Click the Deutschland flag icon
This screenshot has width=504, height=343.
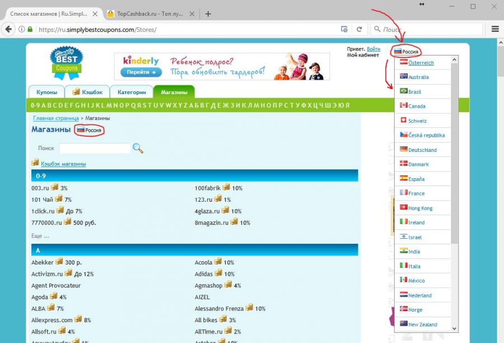[404, 149]
